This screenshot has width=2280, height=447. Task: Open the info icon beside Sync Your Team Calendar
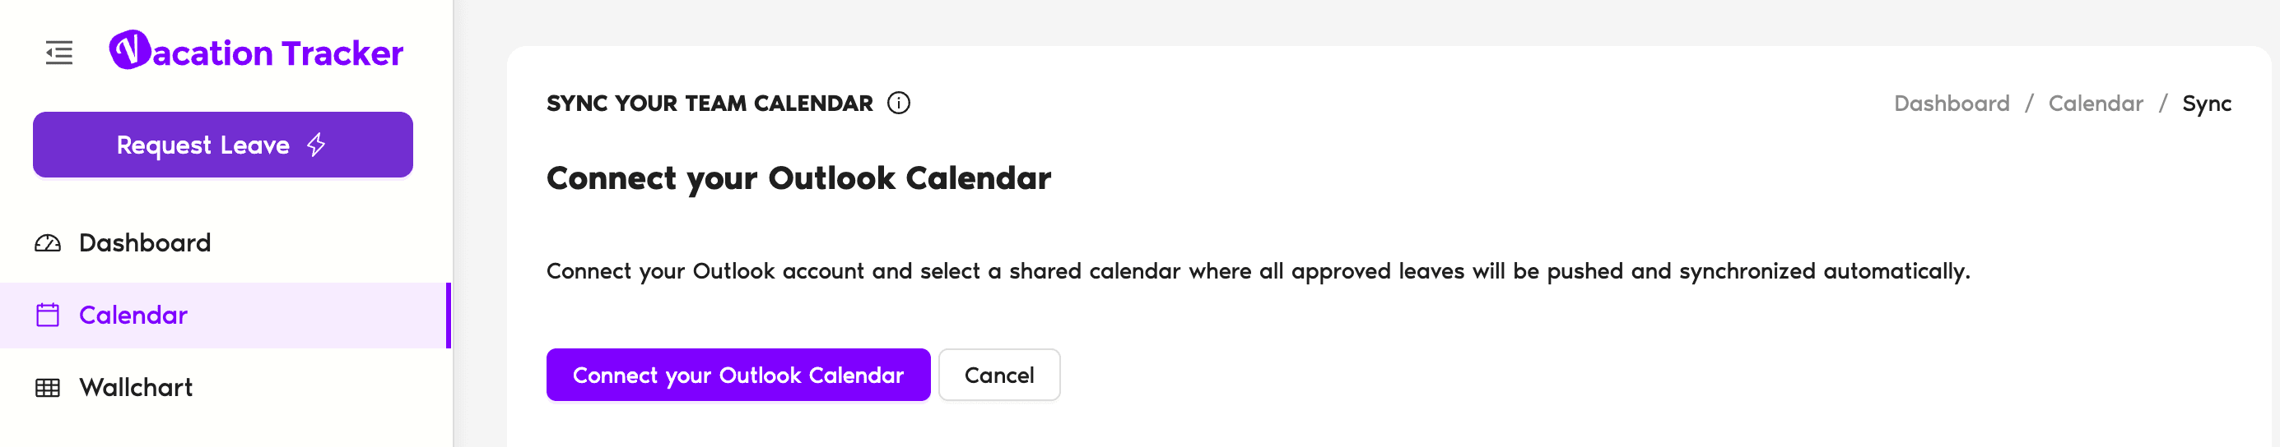coord(898,104)
